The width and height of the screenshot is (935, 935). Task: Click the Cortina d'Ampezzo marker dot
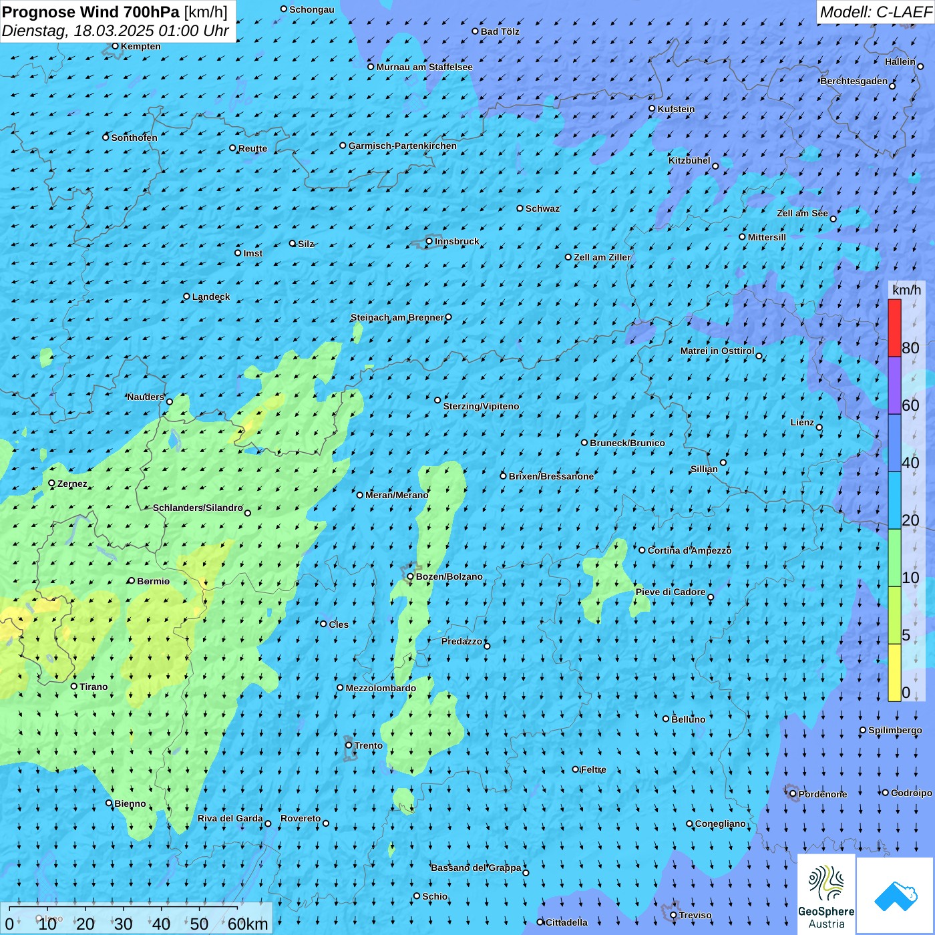pyautogui.click(x=642, y=550)
